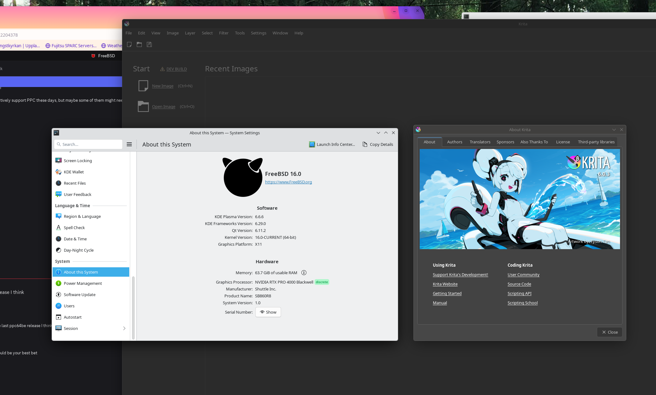This screenshot has height=395, width=656.
Task: Switch to the License tab
Action: [563, 142]
